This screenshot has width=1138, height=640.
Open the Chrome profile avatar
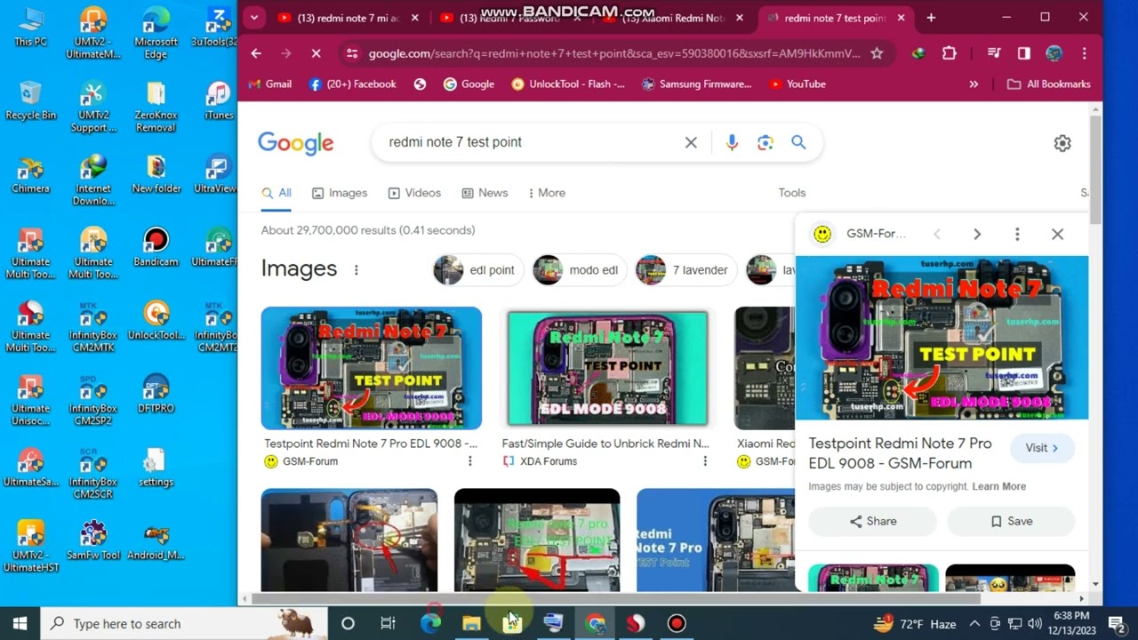point(1054,53)
